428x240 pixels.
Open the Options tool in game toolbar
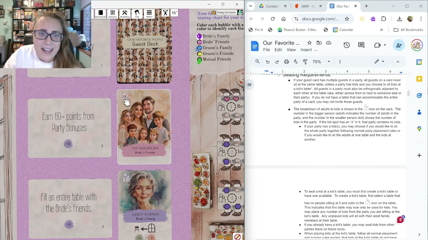point(113,14)
